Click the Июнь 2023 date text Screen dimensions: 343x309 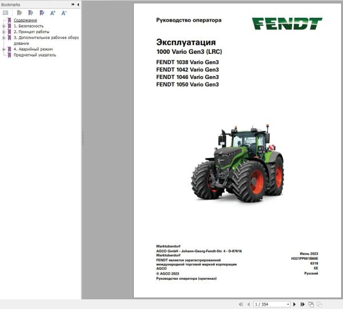[x=309, y=254]
